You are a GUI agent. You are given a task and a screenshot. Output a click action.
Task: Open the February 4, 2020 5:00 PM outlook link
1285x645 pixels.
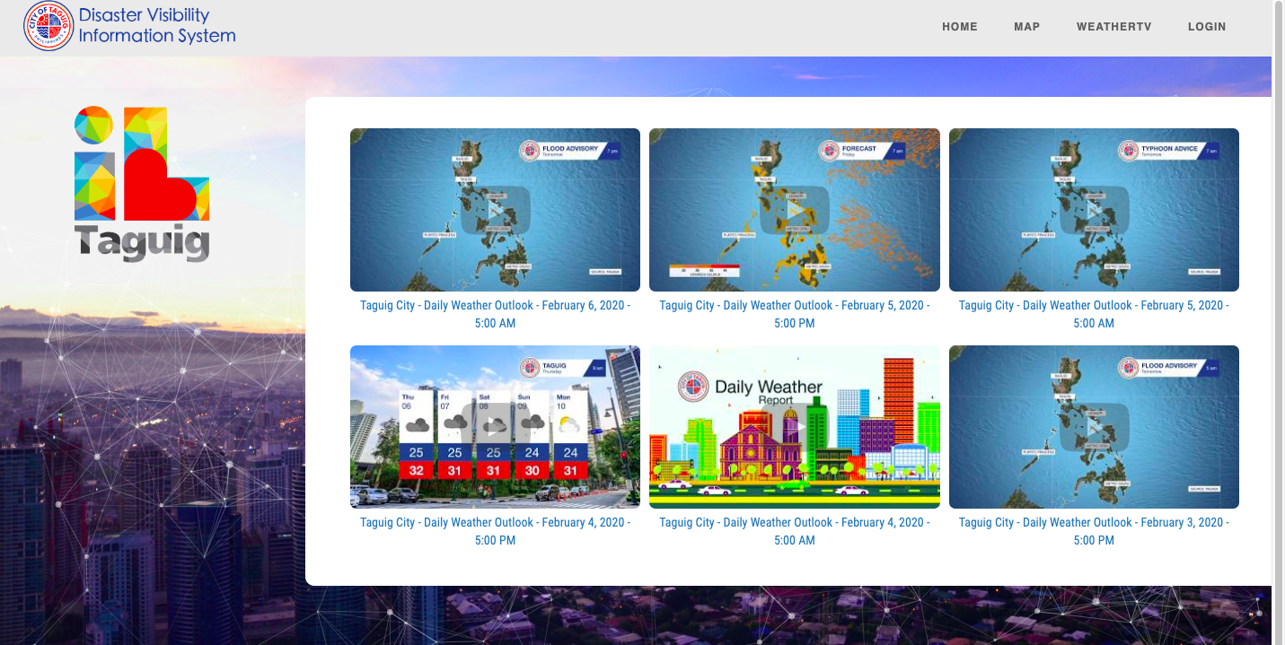click(x=495, y=531)
